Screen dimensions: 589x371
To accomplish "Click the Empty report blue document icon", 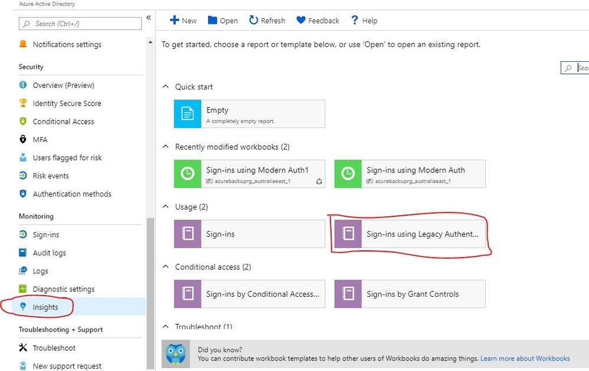I will 187,114.
